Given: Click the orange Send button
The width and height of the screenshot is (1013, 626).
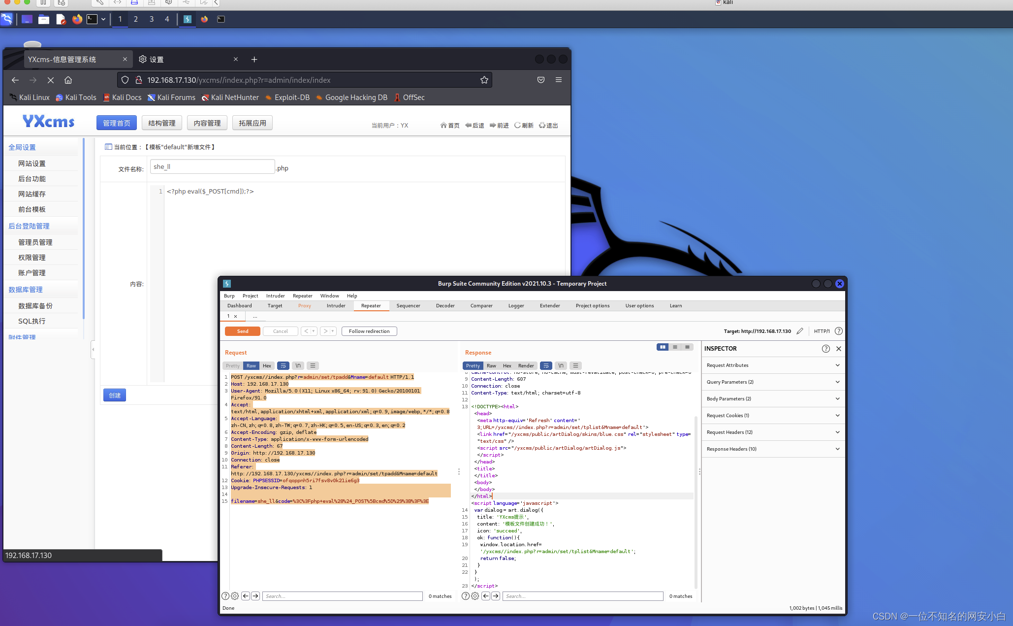Looking at the screenshot, I should [x=243, y=331].
